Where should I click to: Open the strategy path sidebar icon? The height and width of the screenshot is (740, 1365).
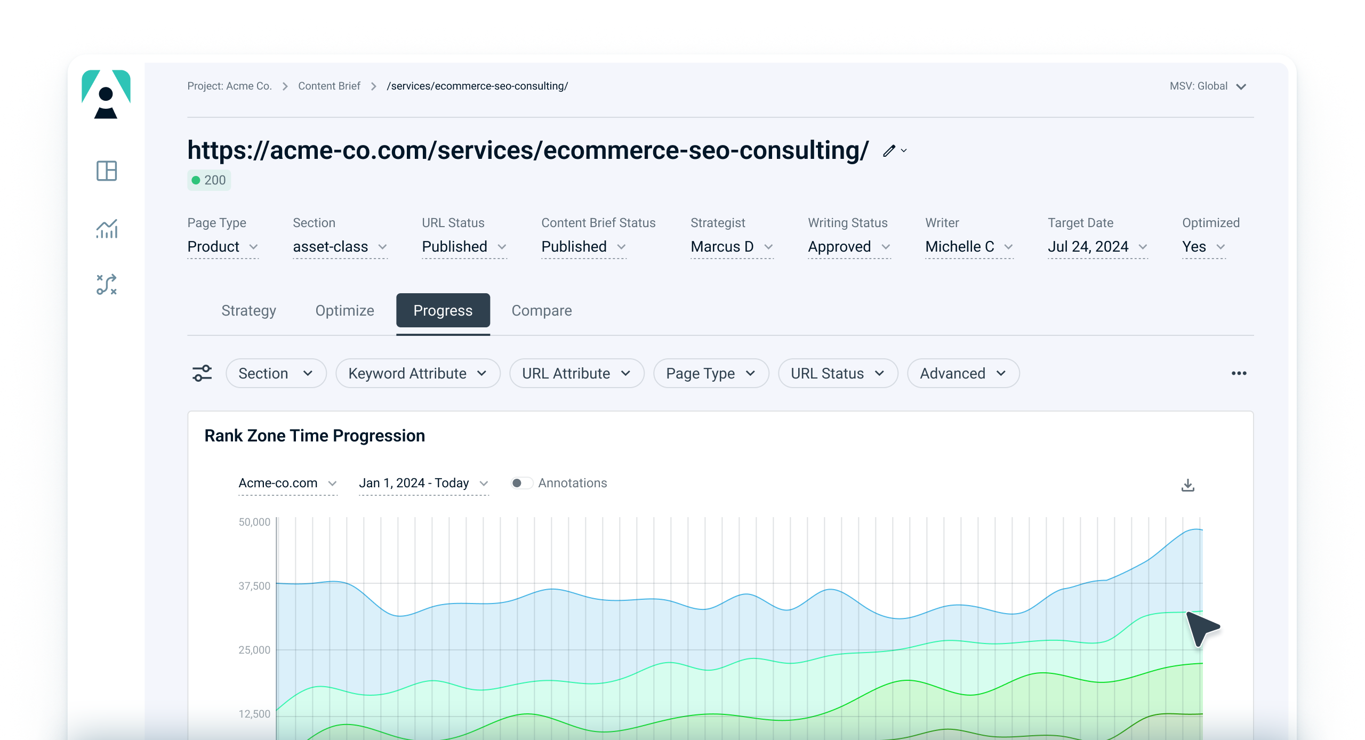click(107, 285)
